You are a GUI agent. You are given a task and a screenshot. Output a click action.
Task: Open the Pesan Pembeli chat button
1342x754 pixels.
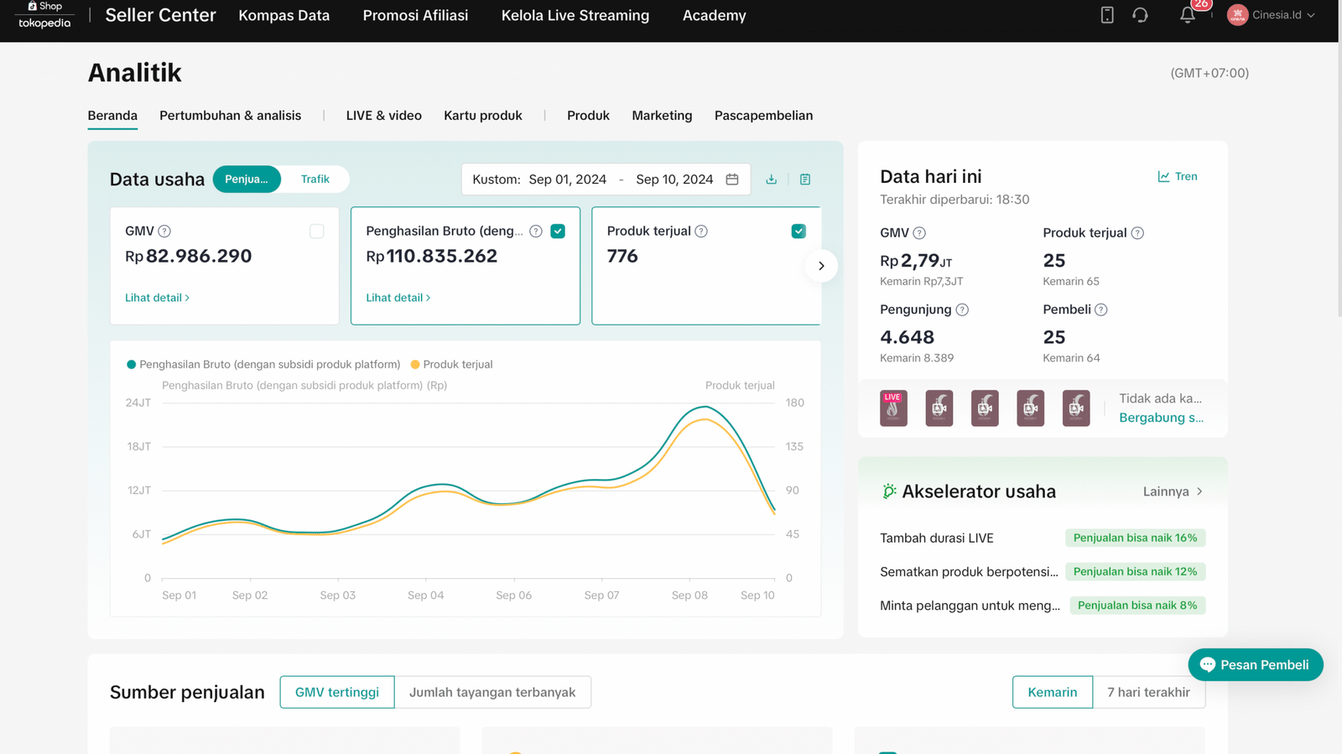point(1255,664)
